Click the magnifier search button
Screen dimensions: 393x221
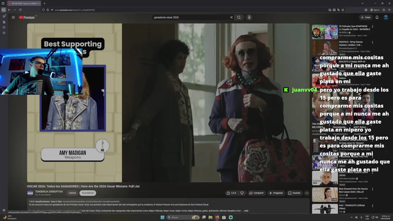pyautogui.click(x=239, y=17)
